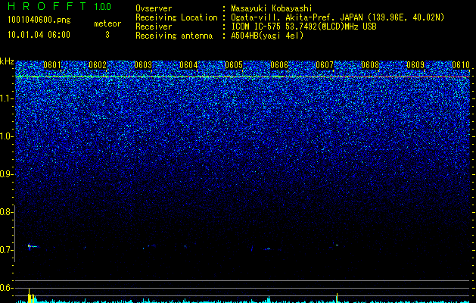Click the ICOM IC-575 receiver details
476x303 pixels.
click(303, 27)
